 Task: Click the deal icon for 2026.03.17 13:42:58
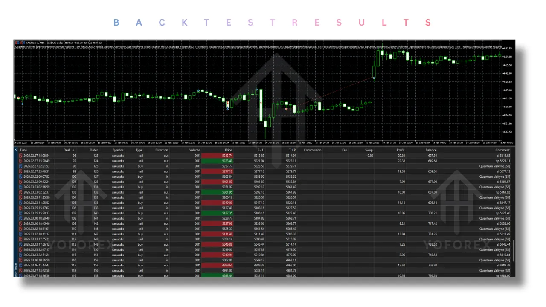[x=21, y=270]
